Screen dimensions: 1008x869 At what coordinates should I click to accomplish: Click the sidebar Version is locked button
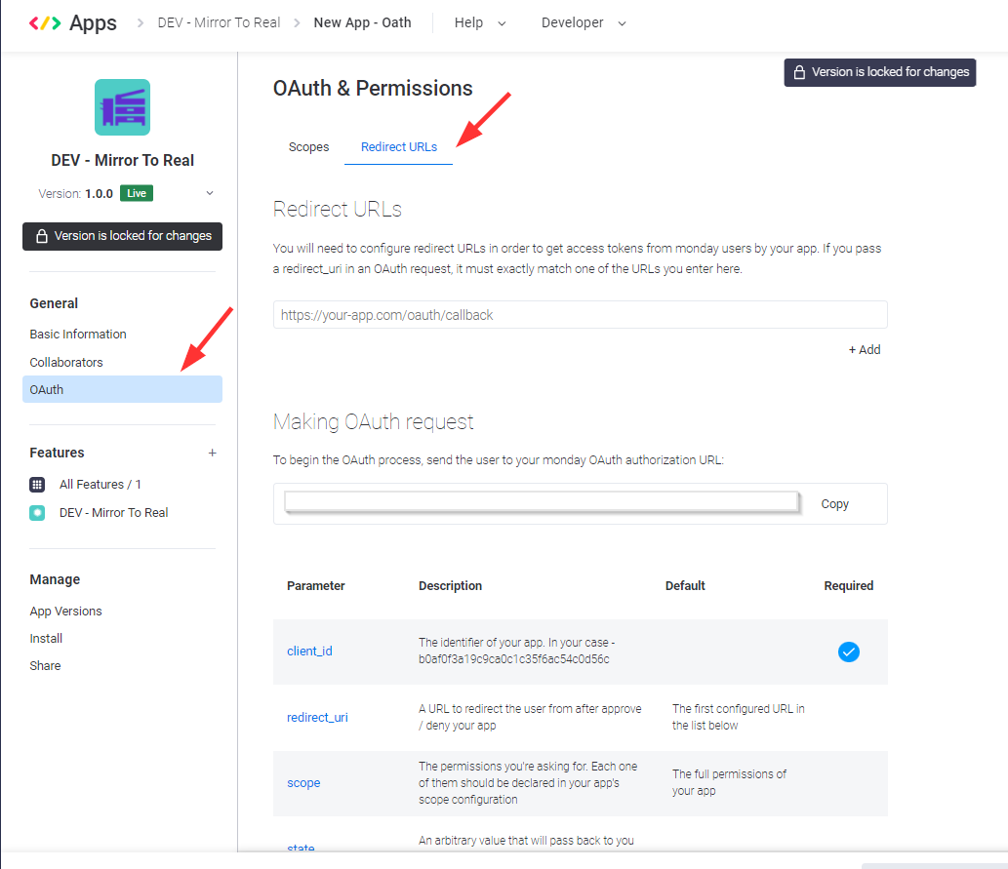point(122,237)
